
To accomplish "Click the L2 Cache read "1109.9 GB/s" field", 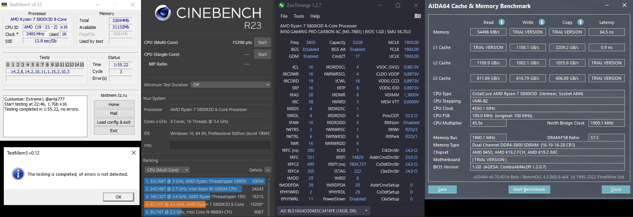I will coord(488,63).
